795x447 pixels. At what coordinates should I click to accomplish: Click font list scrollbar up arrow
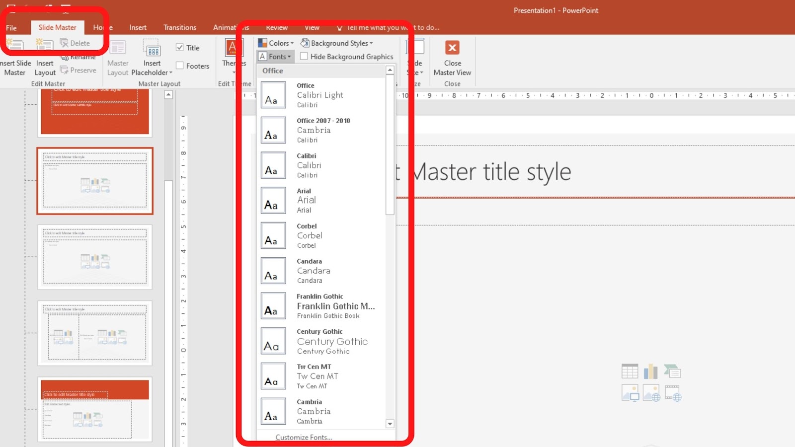[x=390, y=70]
